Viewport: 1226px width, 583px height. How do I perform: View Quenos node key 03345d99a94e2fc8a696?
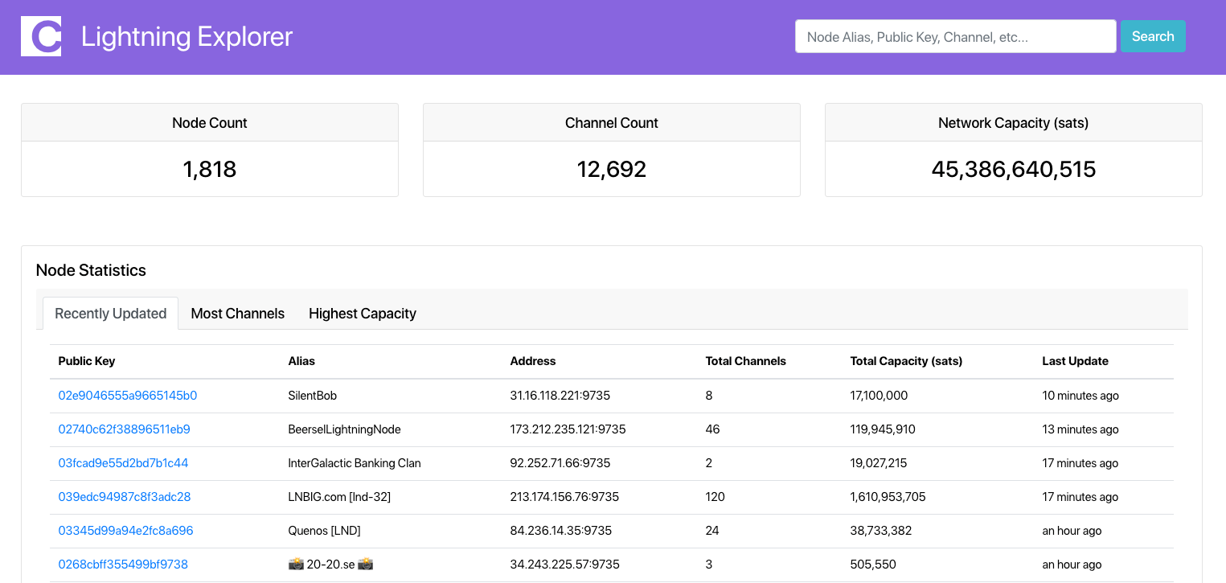[125, 531]
